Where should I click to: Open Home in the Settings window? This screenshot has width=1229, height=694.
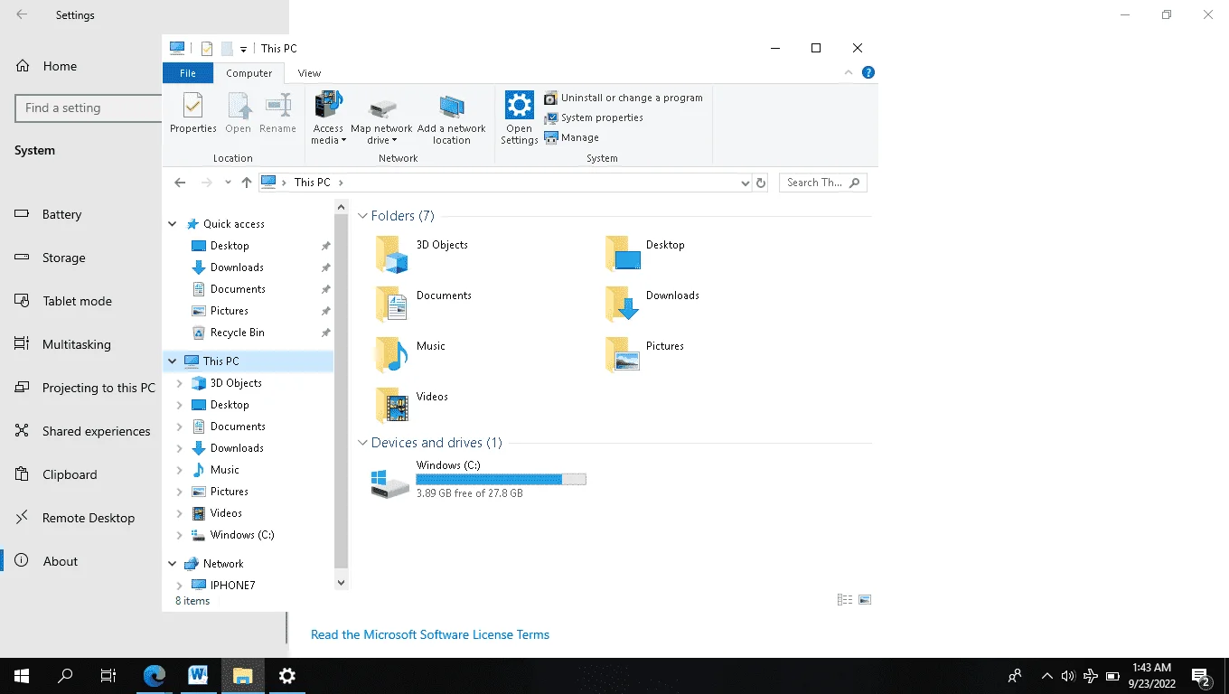pyautogui.click(x=60, y=66)
